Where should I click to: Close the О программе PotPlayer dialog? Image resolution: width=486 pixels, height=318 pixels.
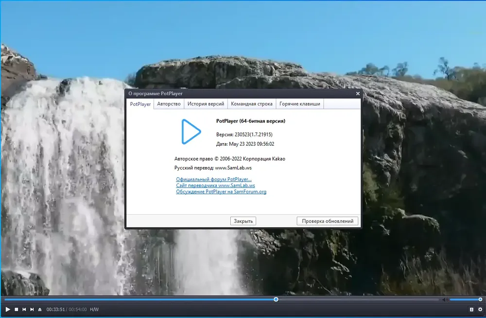(358, 94)
